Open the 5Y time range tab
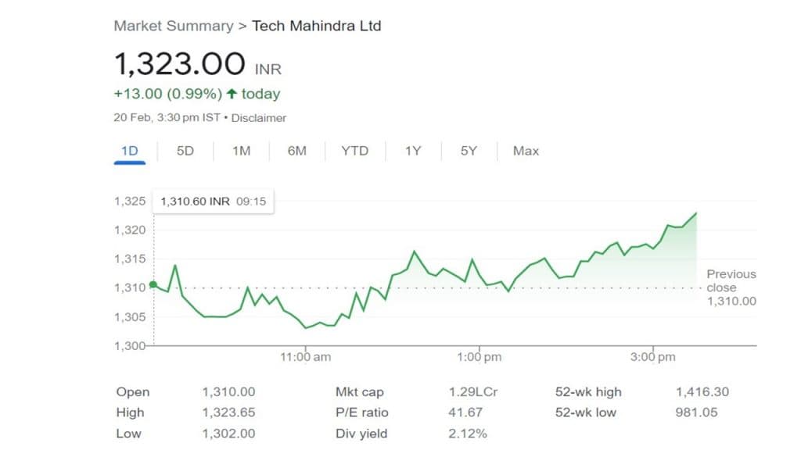The height and width of the screenshot is (450, 801). pyautogui.click(x=469, y=151)
